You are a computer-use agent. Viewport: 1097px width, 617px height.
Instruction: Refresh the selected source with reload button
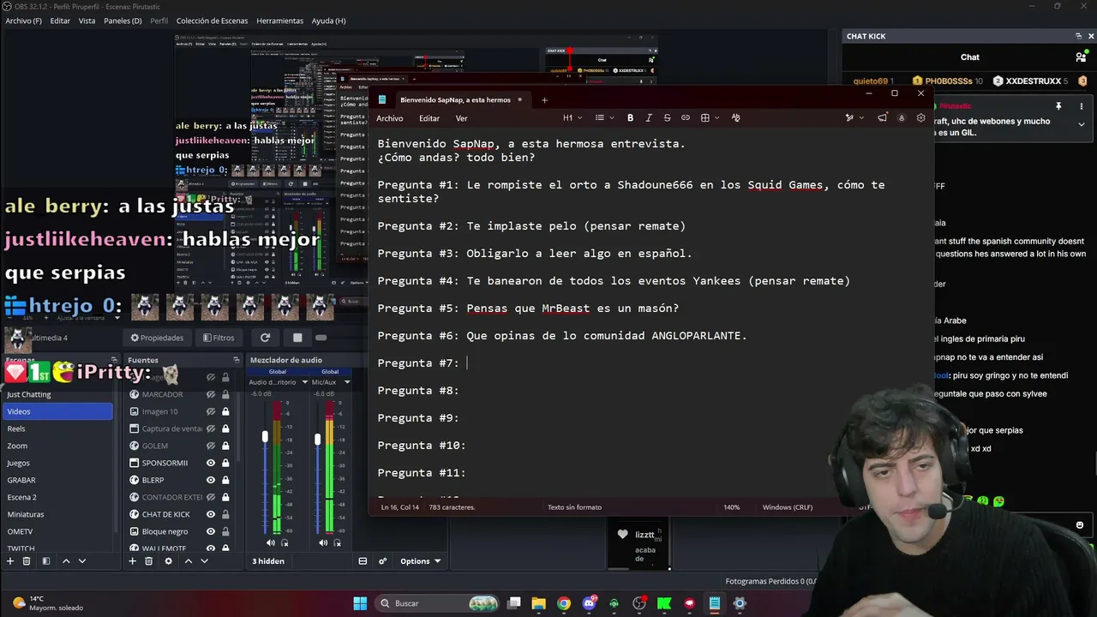point(265,338)
